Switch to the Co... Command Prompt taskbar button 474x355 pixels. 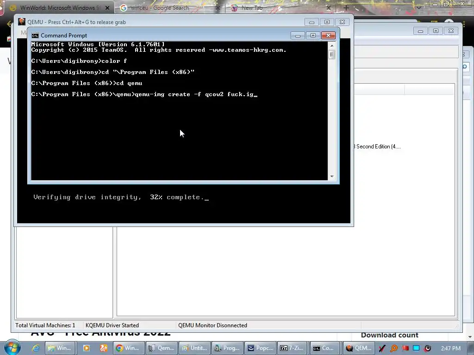324,348
